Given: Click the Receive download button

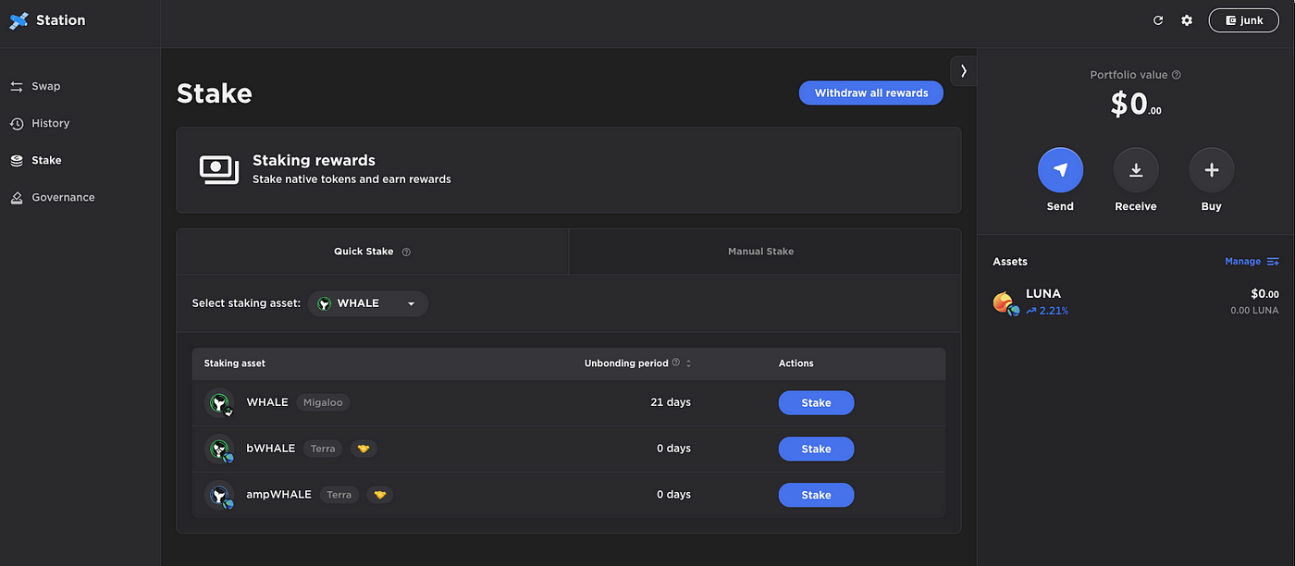Looking at the screenshot, I should (x=1136, y=170).
